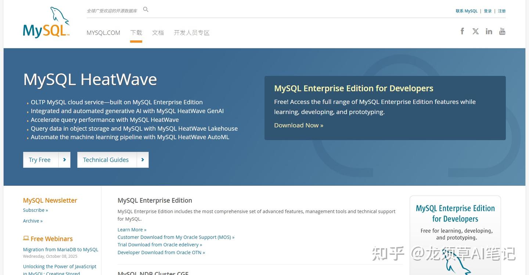This screenshot has height=275, width=529.
Task: Go to MYSQL.COM nav item
Action: 103,33
